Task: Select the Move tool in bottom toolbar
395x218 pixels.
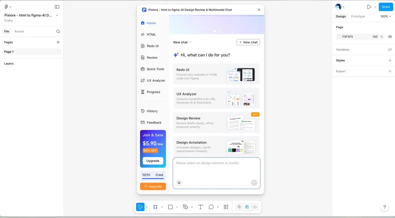Action: pos(140,207)
